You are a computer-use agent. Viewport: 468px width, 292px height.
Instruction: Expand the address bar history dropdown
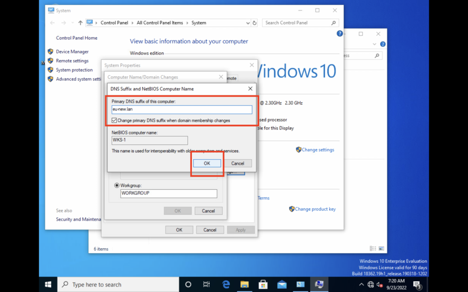[x=248, y=23]
